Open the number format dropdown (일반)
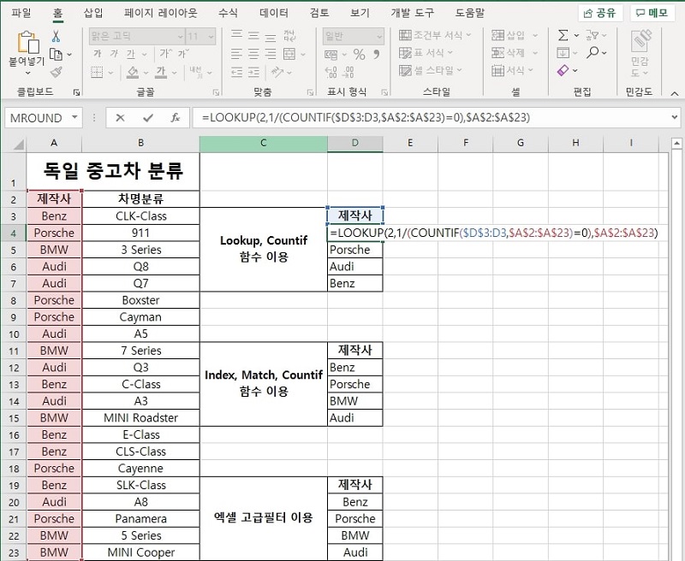Viewport: 685px width, 561px height. [378, 37]
